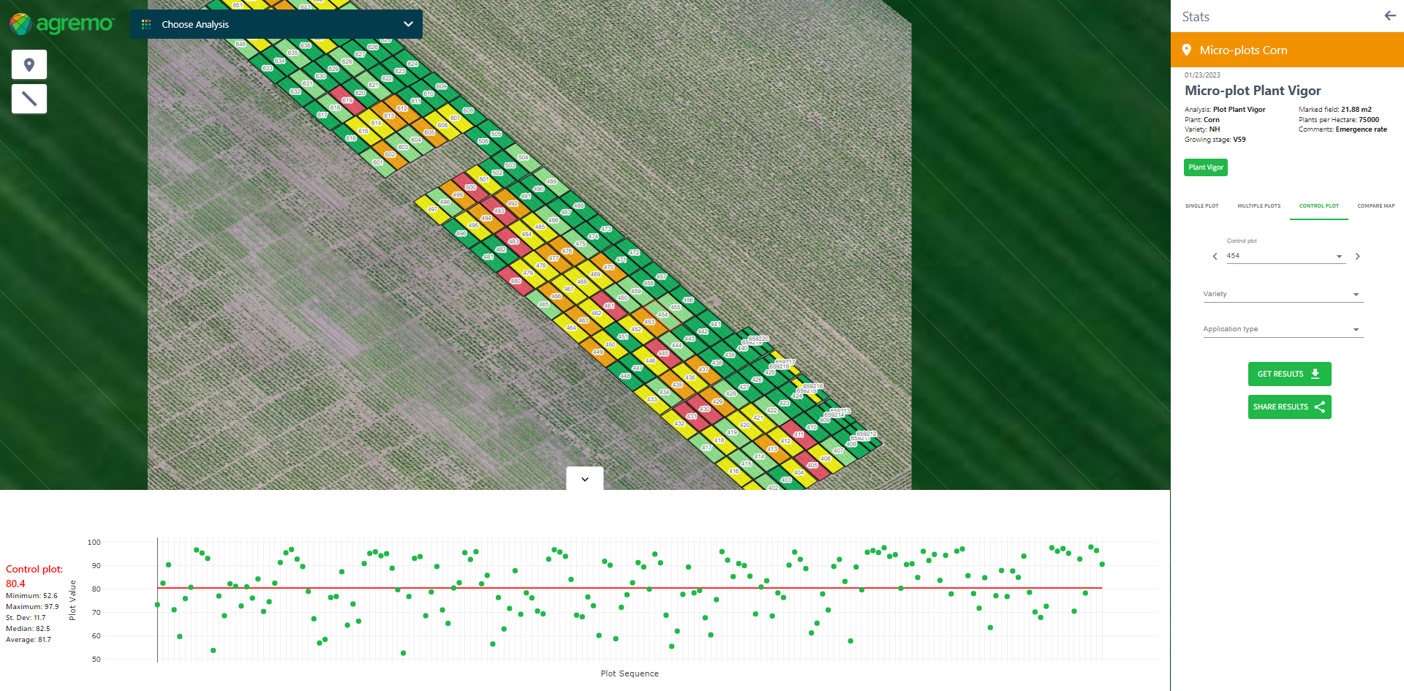Viewport: 1404px width, 691px height.
Task: Click the Get Results button
Action: coord(1289,374)
